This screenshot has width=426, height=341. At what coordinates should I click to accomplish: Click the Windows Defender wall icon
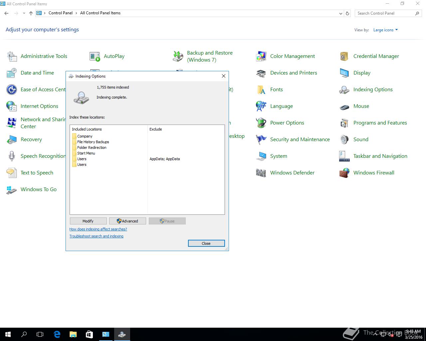261,173
